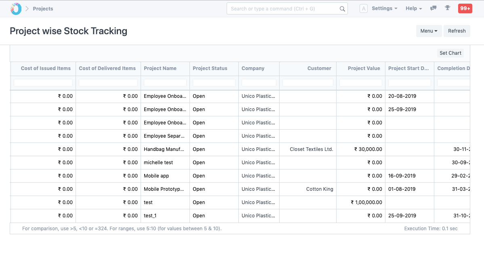Expand the Settings dropdown
484x256 pixels.
pyautogui.click(x=384, y=8)
